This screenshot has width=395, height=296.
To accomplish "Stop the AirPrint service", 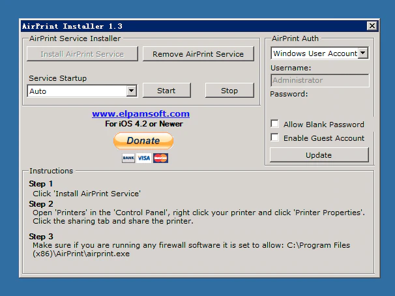I will click(229, 91).
